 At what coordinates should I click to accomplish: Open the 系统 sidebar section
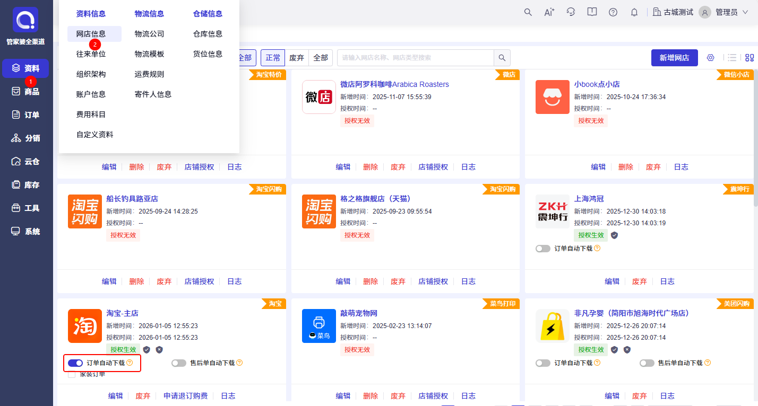25,232
